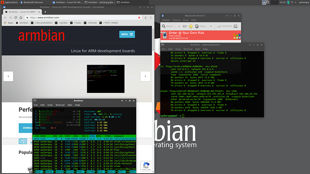Open the Edit menu in spikerguy@aml terminal
The width and height of the screenshot is (310, 174).
pyautogui.click(x=170, y=49)
